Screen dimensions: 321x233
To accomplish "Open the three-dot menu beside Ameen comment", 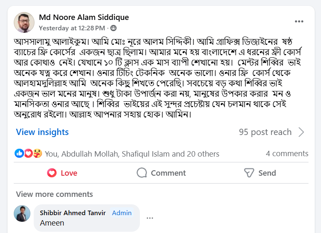I will point(150,218).
